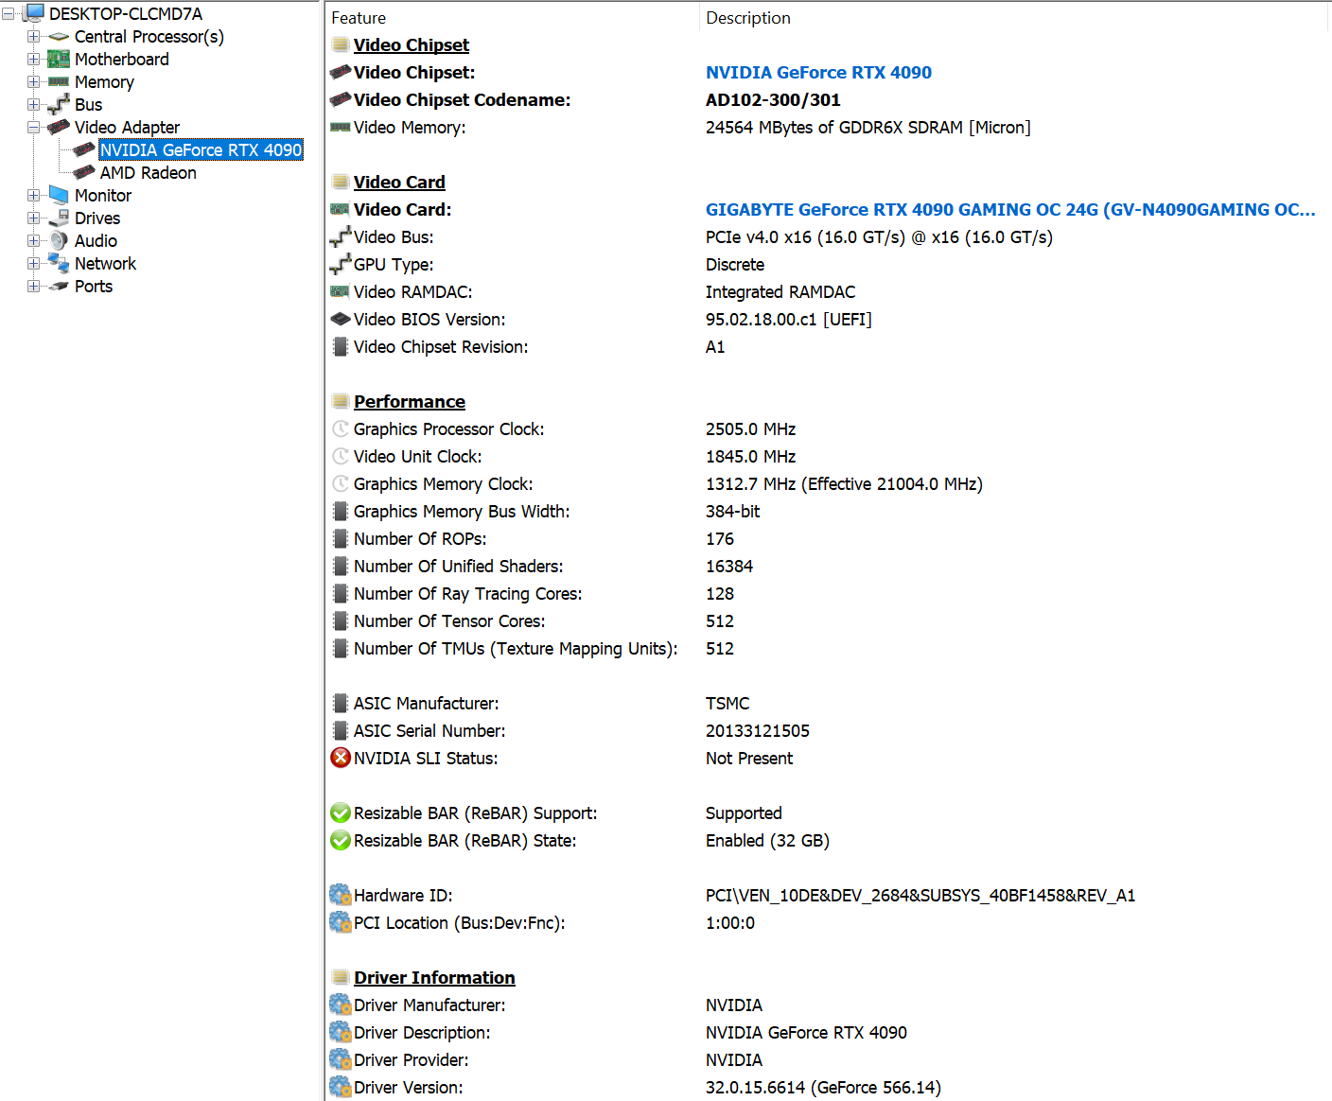This screenshot has height=1101, width=1332.
Task: Select the 2505.0 MHz processor clock value
Action: click(751, 429)
